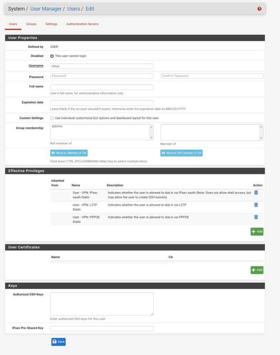Add a new effective privilege
This screenshot has height=355, width=280.
tap(257, 232)
